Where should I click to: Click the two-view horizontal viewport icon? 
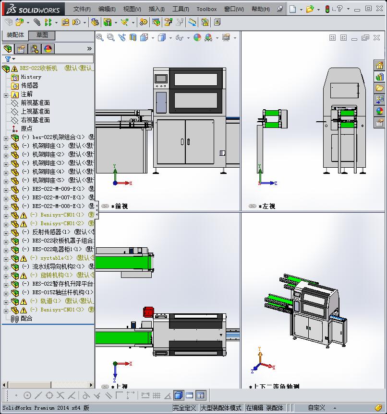[189, 395]
